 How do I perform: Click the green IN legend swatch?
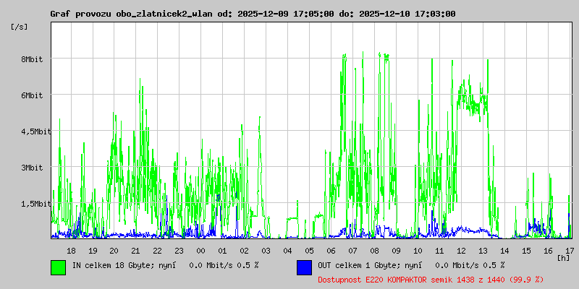click(59, 267)
